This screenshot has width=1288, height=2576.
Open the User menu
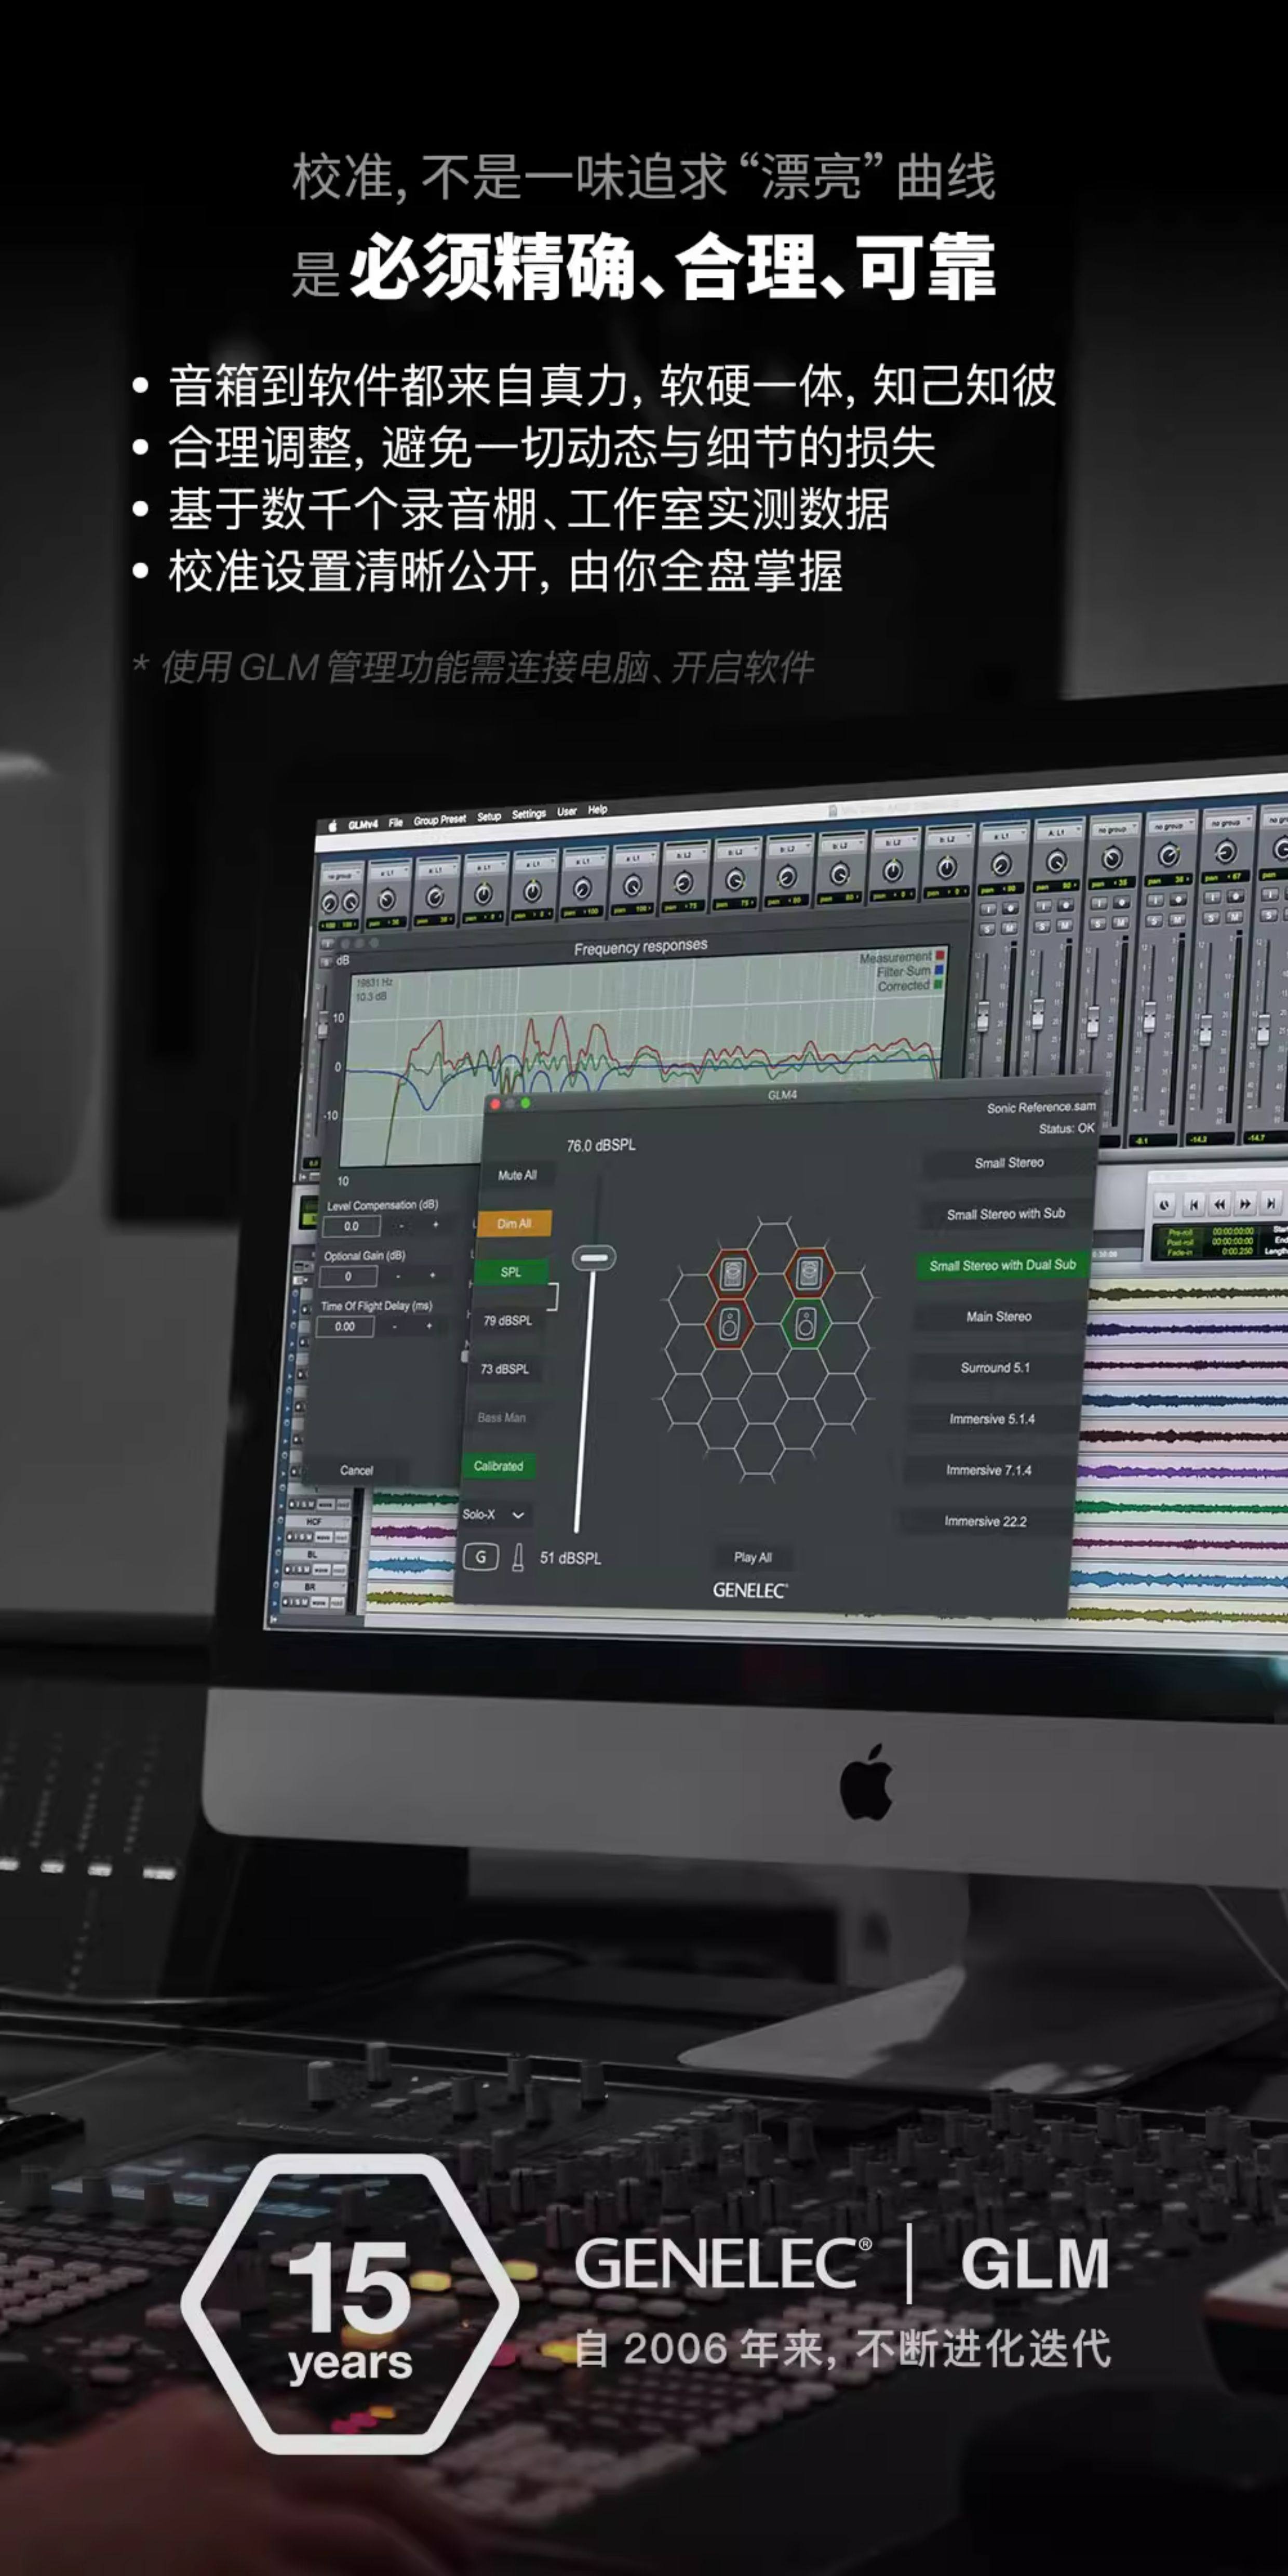coord(567,812)
